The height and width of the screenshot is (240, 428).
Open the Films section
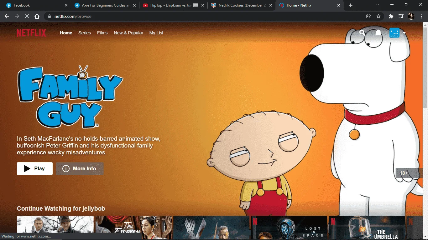102,33
